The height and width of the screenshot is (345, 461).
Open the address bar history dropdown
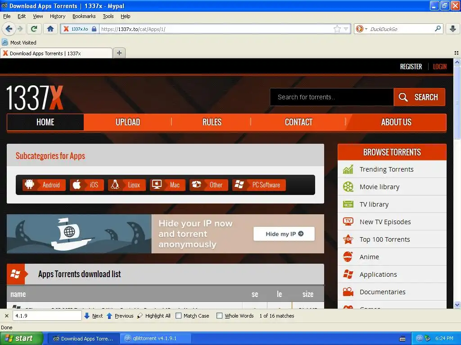[346, 29]
